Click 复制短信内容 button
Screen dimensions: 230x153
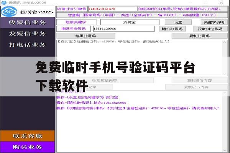pos(199,80)
